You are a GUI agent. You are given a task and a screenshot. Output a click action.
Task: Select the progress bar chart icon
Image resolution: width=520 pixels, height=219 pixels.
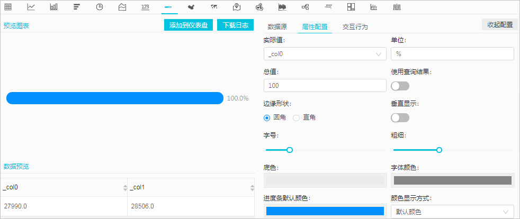168,7
